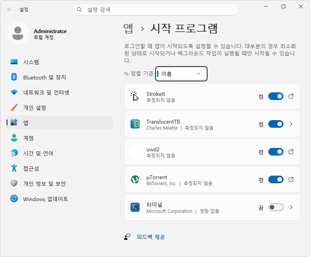
Task: Go to 시간 및 언어 category
Action: click(60, 153)
